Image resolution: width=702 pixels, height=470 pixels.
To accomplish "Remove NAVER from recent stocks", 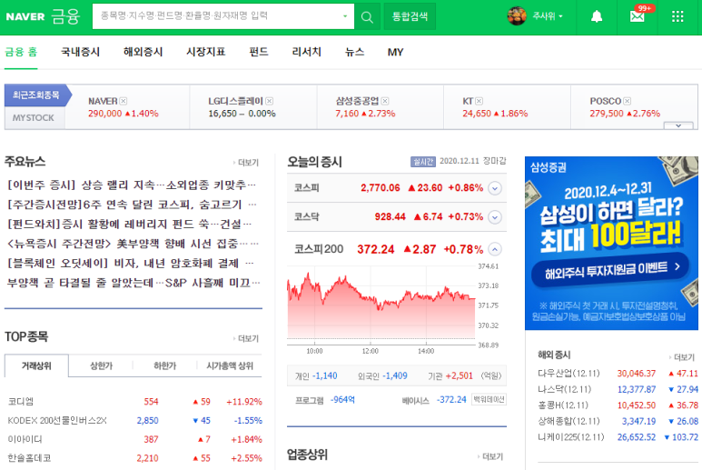I will [124, 101].
